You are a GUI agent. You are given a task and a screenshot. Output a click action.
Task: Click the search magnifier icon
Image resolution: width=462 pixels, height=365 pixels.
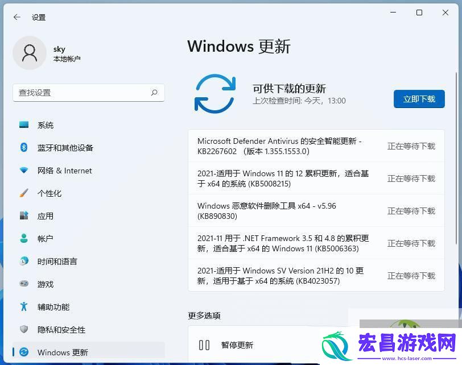(x=154, y=93)
